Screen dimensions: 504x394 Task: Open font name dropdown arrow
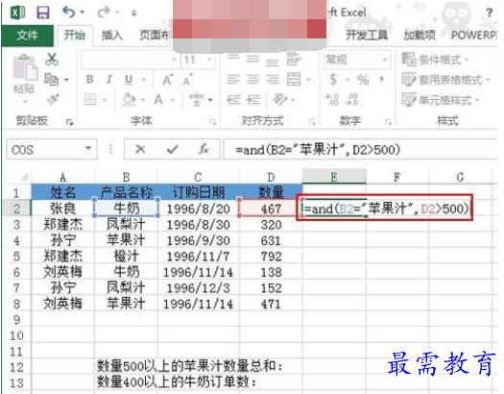174,60
